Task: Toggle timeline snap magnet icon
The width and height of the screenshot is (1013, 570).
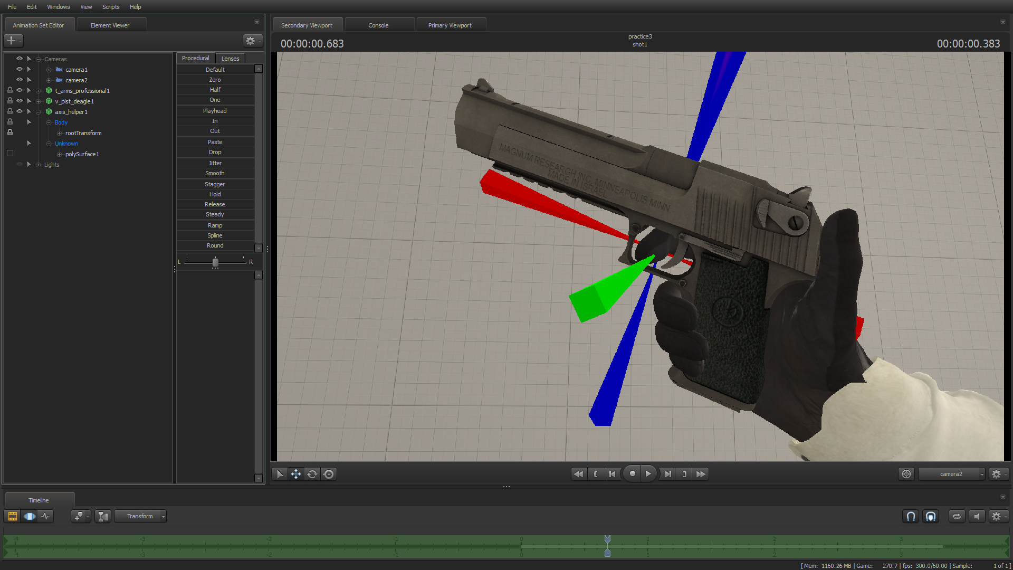Action: click(x=911, y=516)
